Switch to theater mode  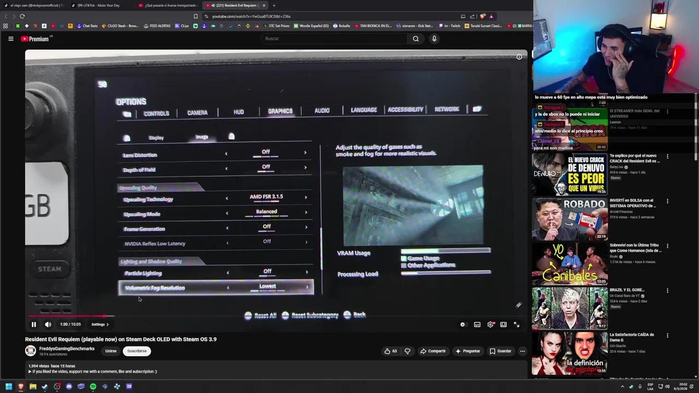click(503, 324)
